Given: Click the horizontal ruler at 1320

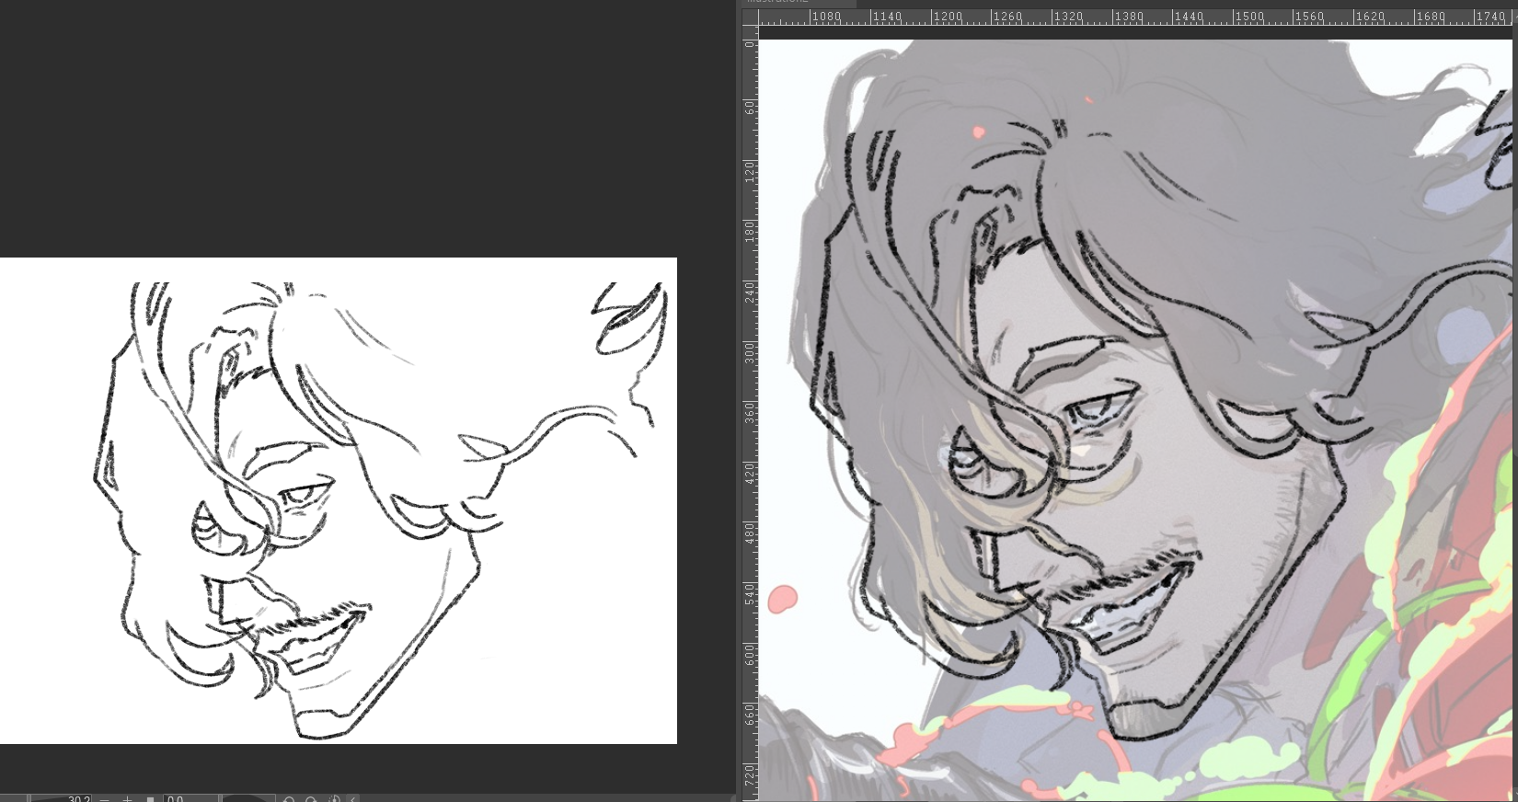Looking at the screenshot, I should pos(1067,17).
